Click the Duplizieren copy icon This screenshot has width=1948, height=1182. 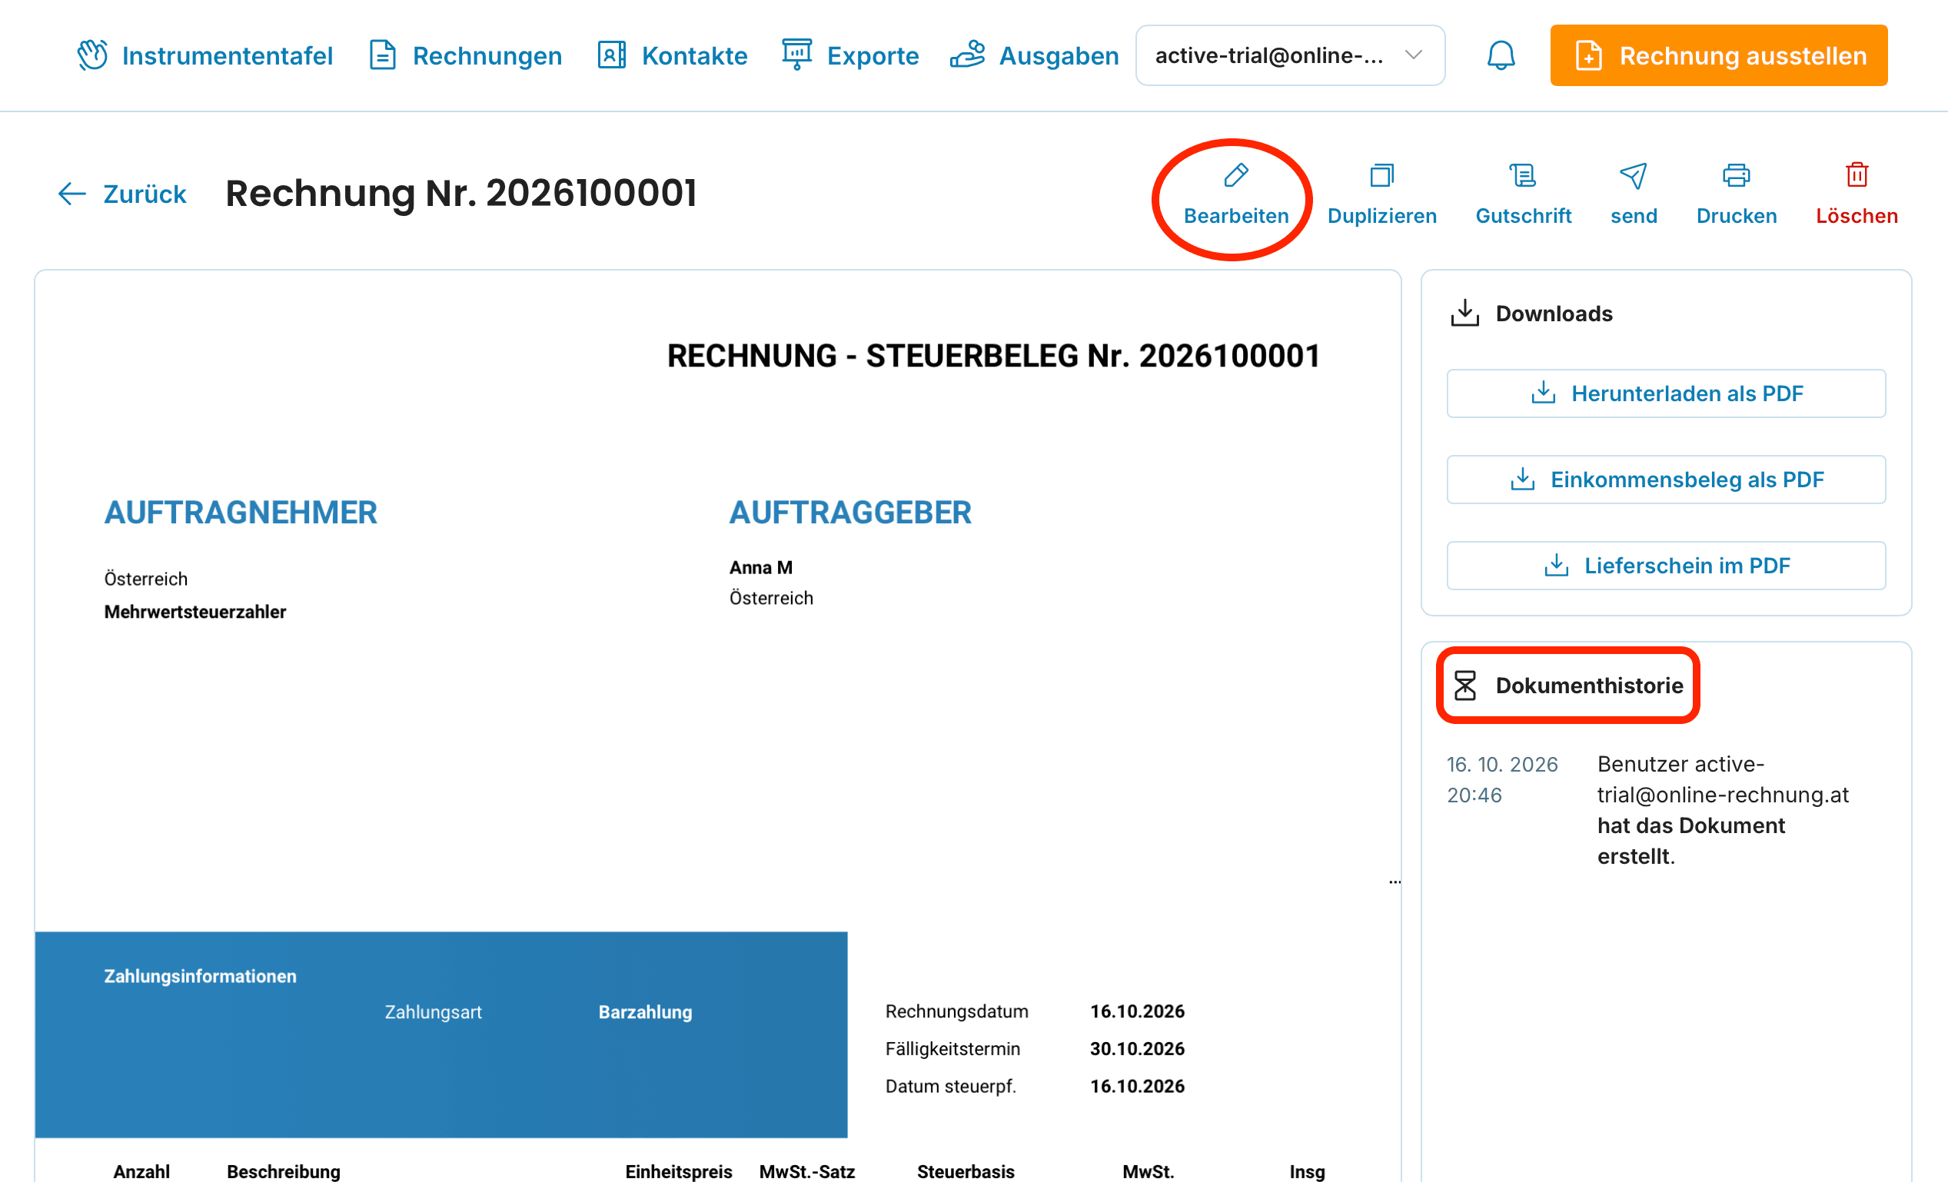pos(1381,174)
